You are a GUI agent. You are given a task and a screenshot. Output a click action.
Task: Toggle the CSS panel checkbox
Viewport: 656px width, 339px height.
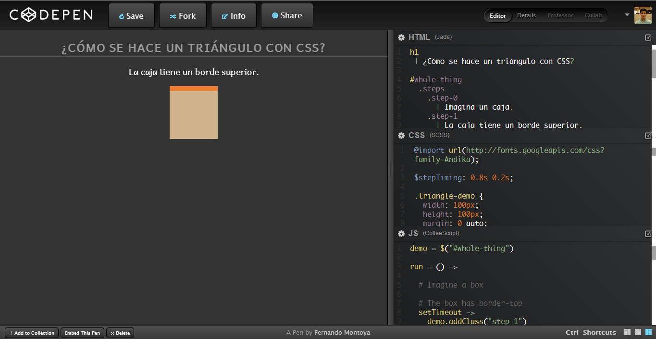pos(648,136)
